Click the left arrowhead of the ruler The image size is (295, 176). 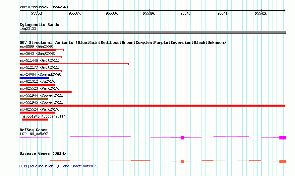pos(21,11)
